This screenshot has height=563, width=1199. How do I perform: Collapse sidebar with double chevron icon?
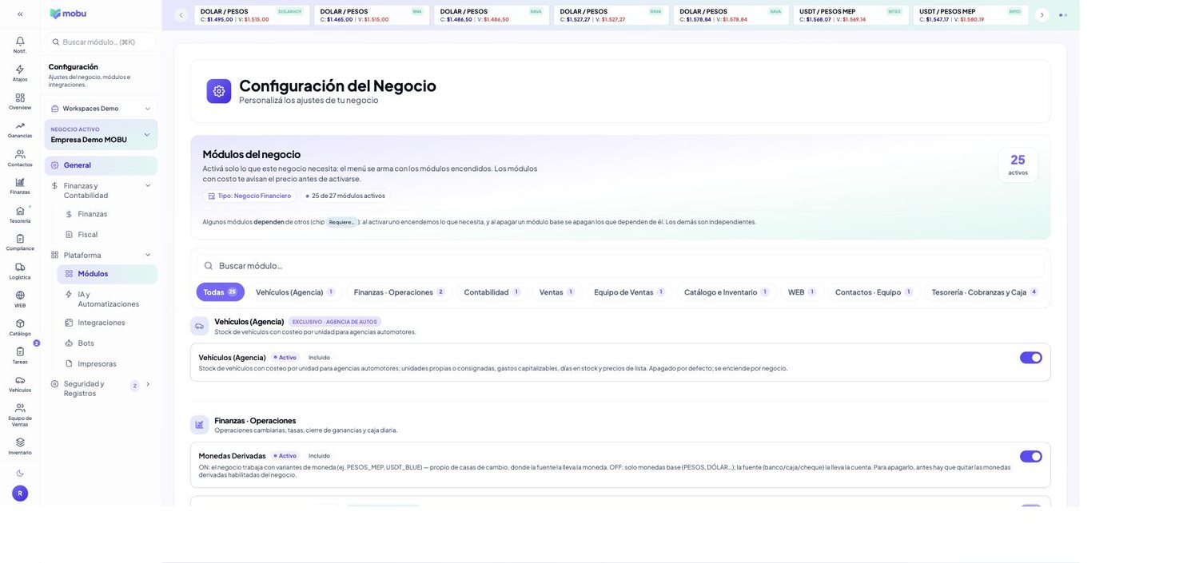click(x=20, y=14)
